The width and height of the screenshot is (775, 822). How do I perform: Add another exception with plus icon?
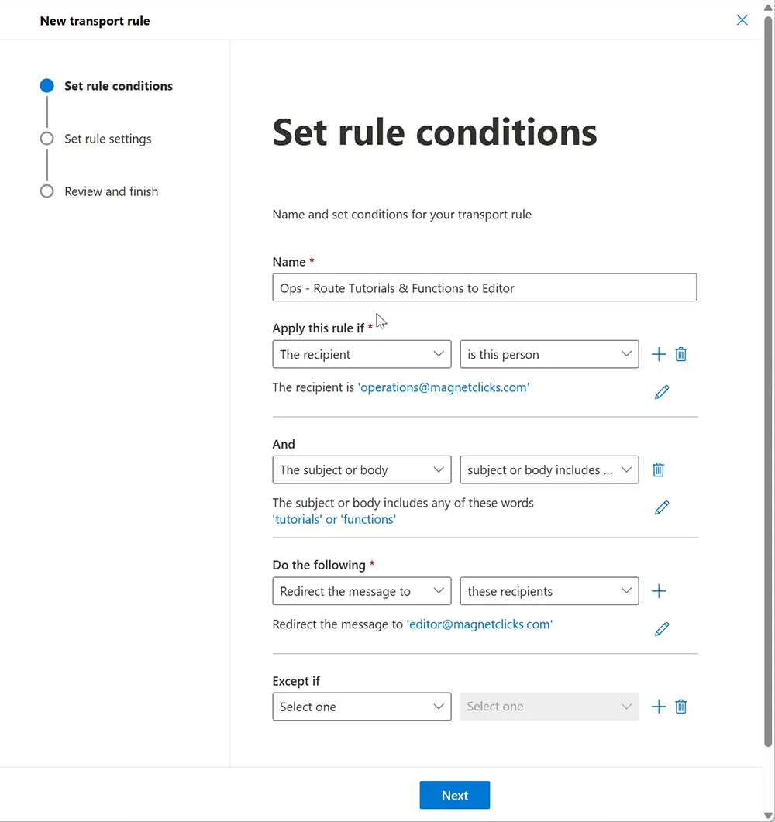click(x=659, y=707)
